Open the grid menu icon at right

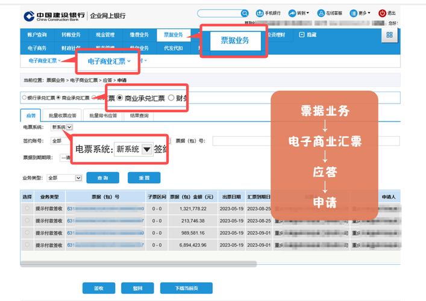tap(389, 35)
